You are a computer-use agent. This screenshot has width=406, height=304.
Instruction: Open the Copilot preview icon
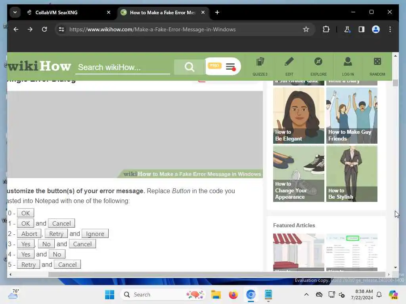393,294
